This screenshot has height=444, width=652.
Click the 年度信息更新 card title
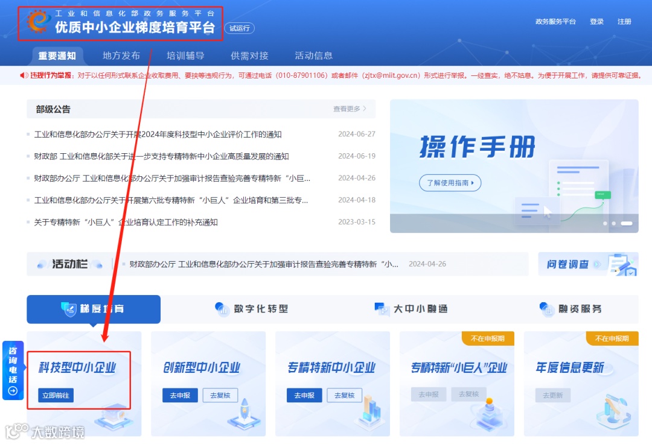click(569, 367)
